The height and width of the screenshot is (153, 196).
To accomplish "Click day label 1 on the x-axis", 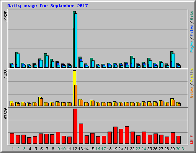I will (x=13, y=149).
